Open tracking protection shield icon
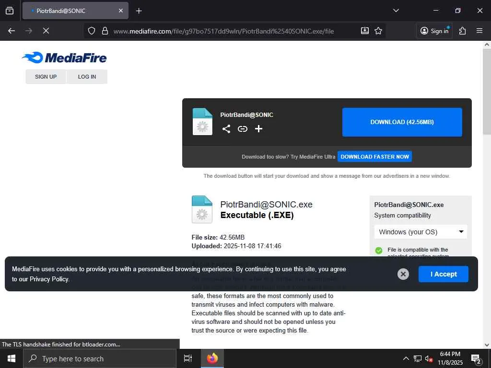The width and height of the screenshot is (491, 368). 92,31
